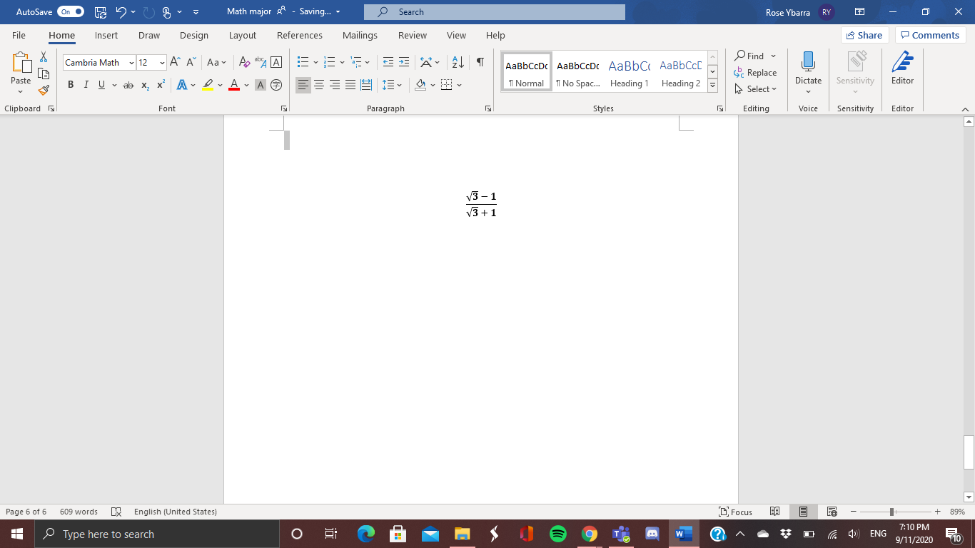Click the Cut scissors icon
The image size is (975, 548).
click(44, 57)
